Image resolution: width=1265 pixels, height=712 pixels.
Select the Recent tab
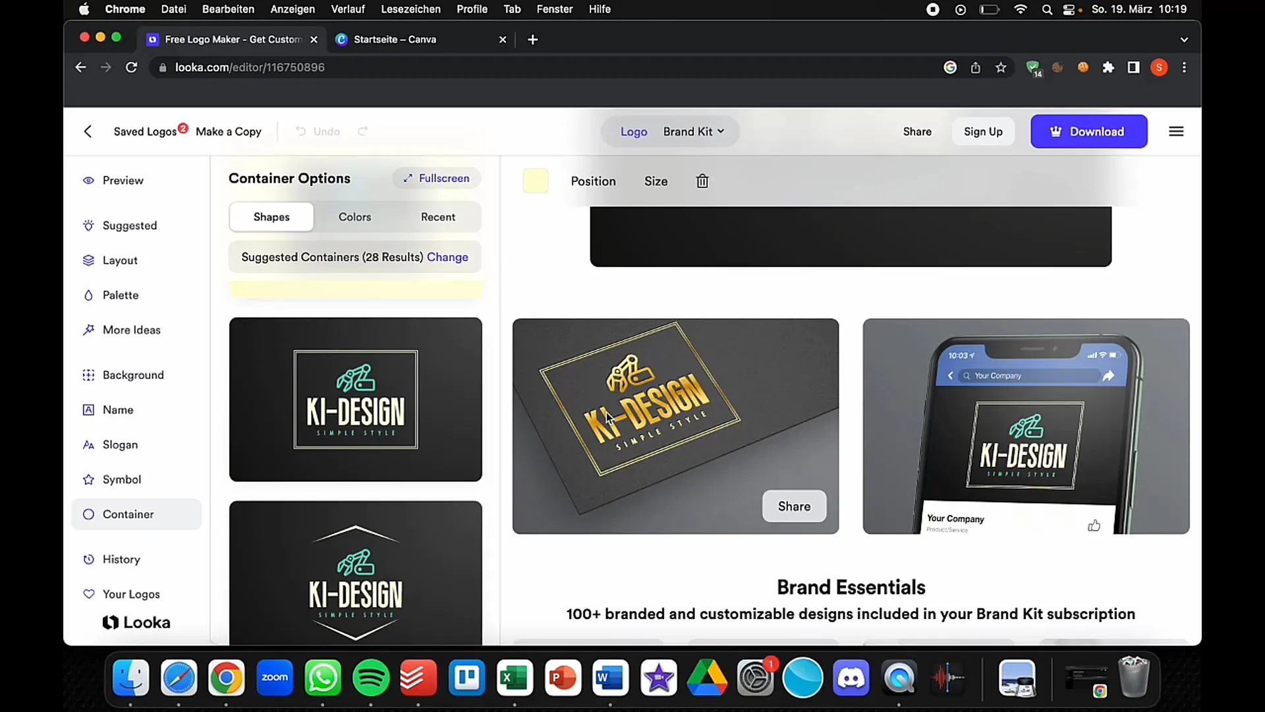438,217
